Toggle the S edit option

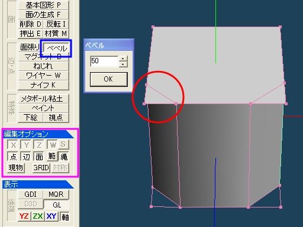click(x=63, y=144)
